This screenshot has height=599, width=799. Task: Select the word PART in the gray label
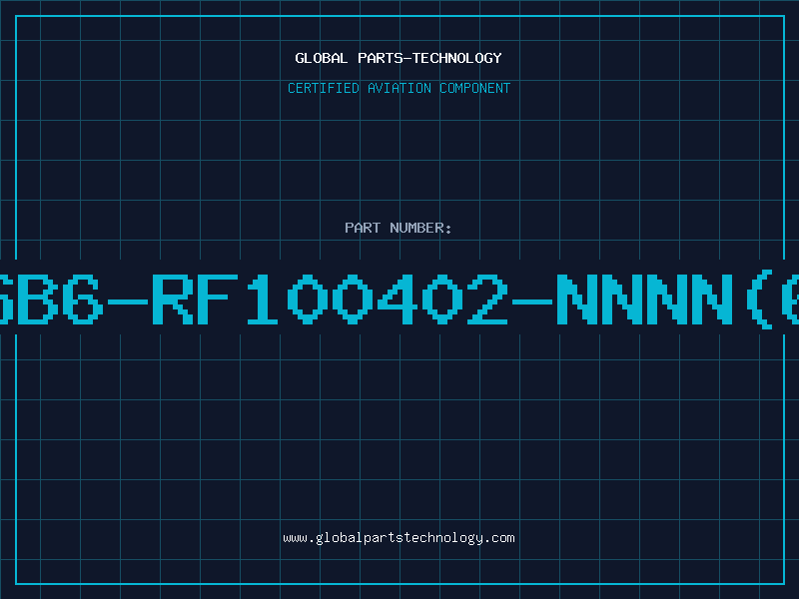363,228
